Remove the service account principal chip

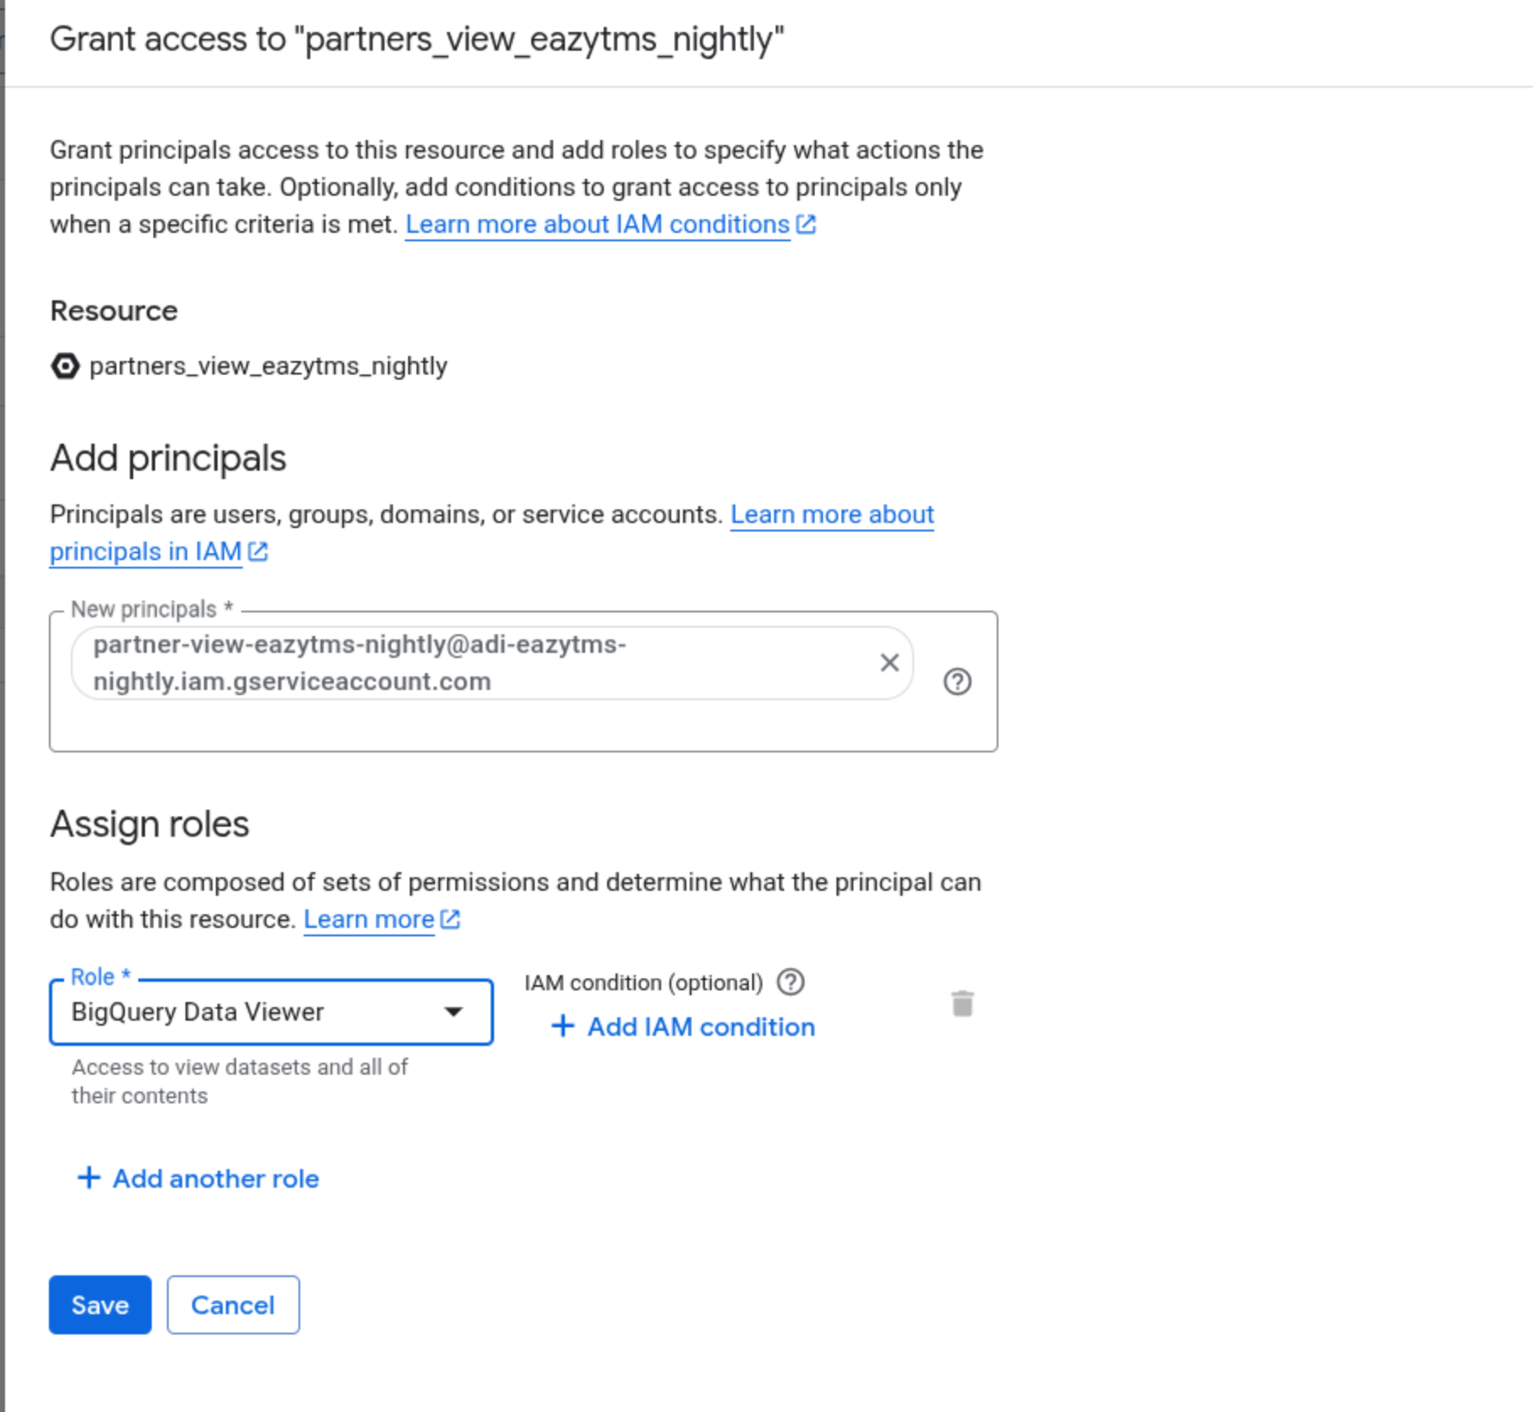click(x=889, y=663)
